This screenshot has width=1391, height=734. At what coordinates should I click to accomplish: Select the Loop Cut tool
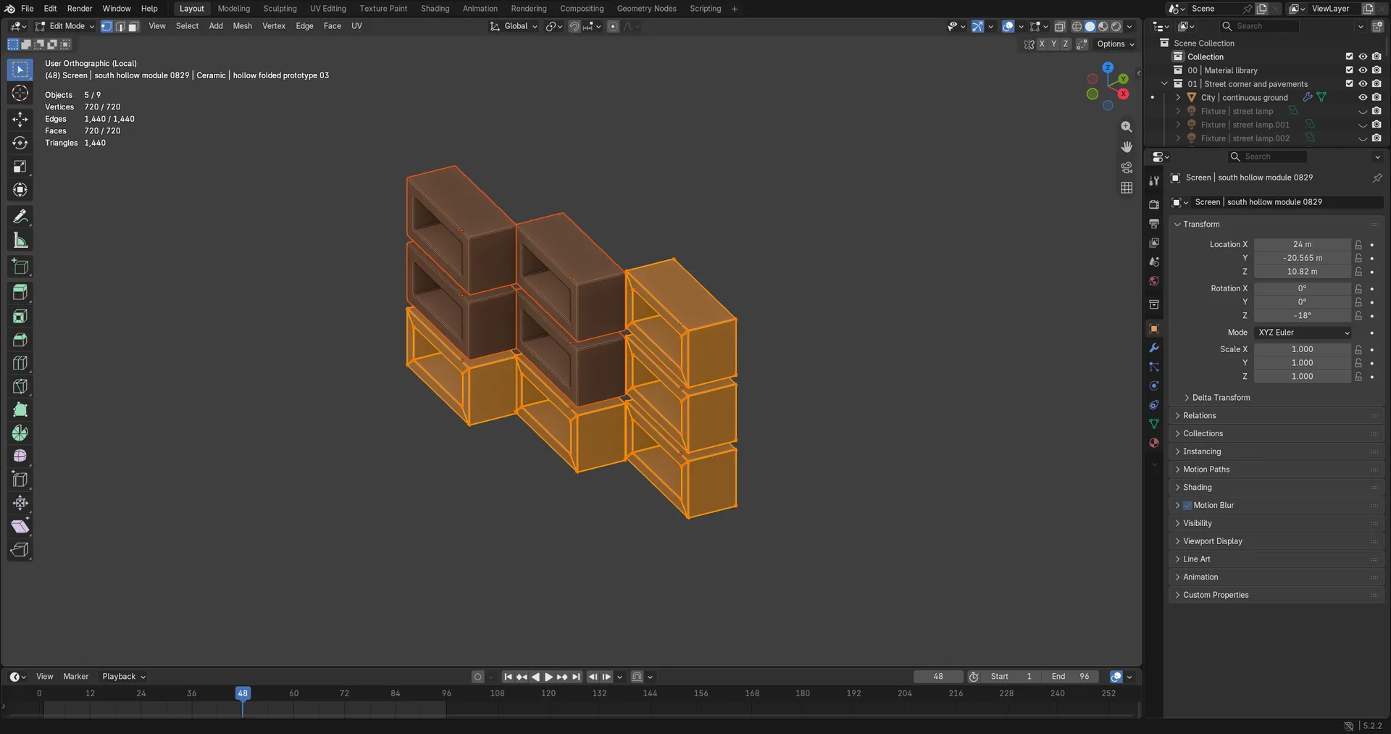[20, 363]
